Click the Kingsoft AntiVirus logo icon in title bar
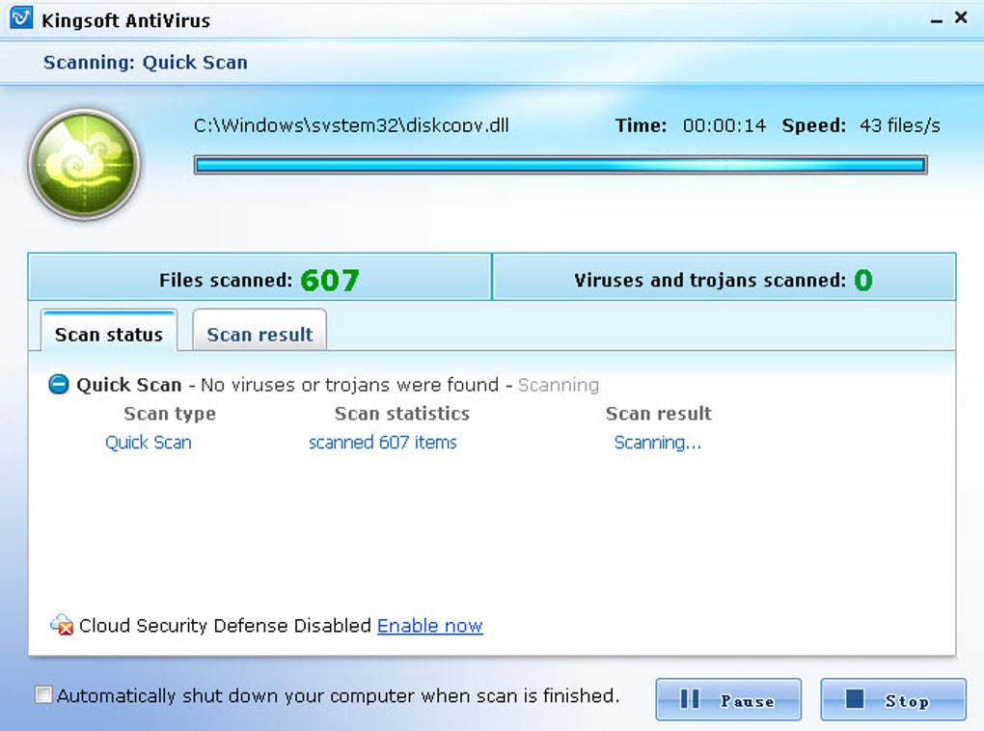This screenshot has height=731, width=984. point(20,18)
